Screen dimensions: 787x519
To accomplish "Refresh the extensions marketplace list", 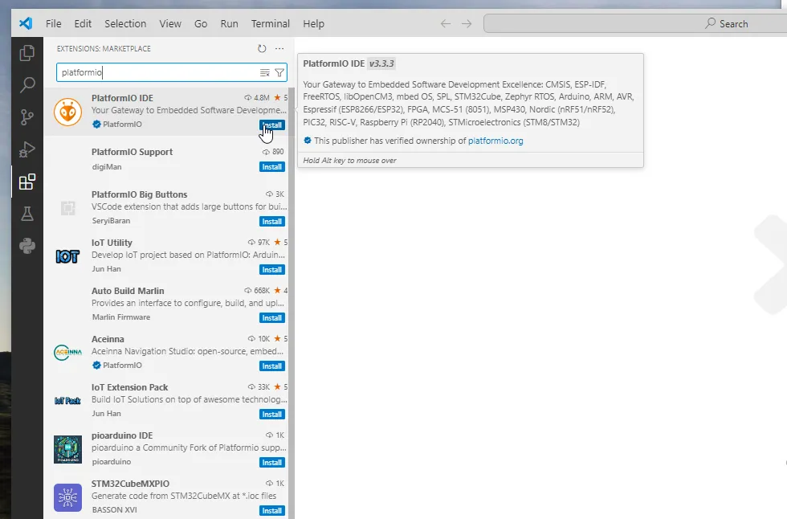I will [262, 49].
